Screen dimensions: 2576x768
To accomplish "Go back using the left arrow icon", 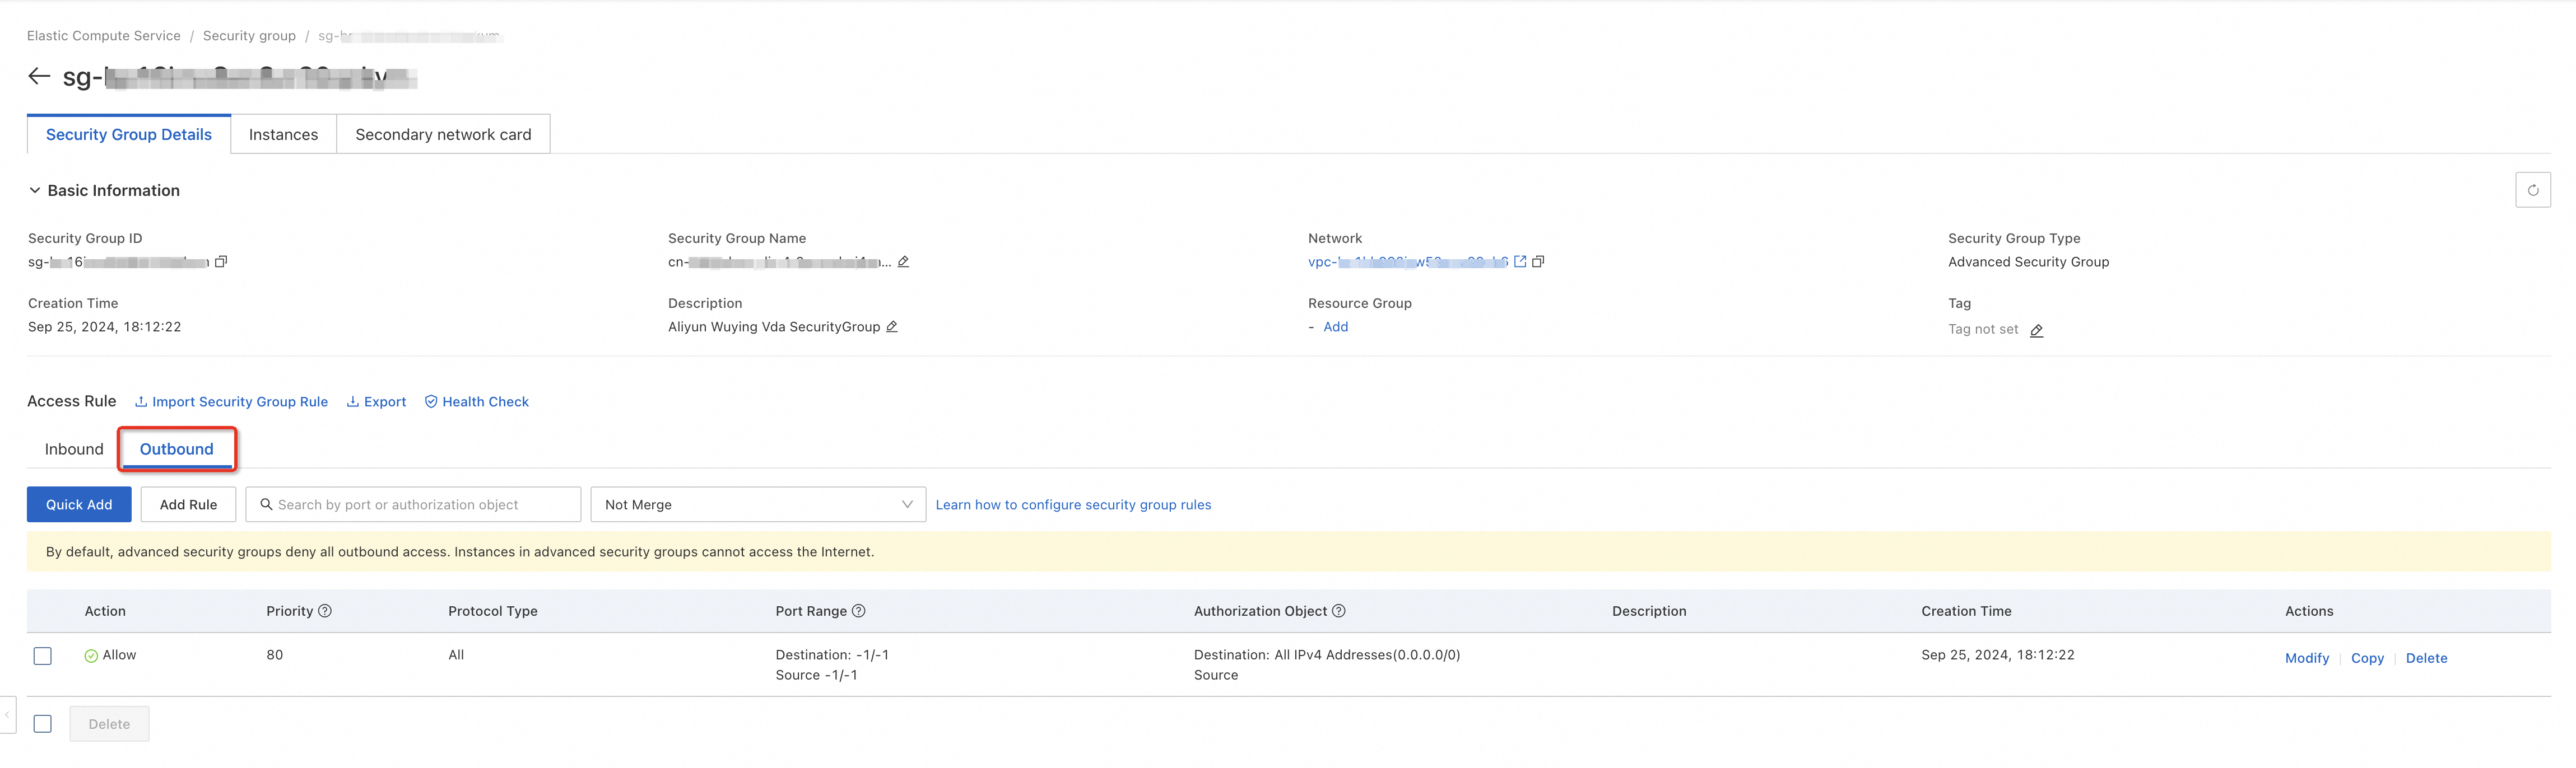I will click(x=39, y=76).
